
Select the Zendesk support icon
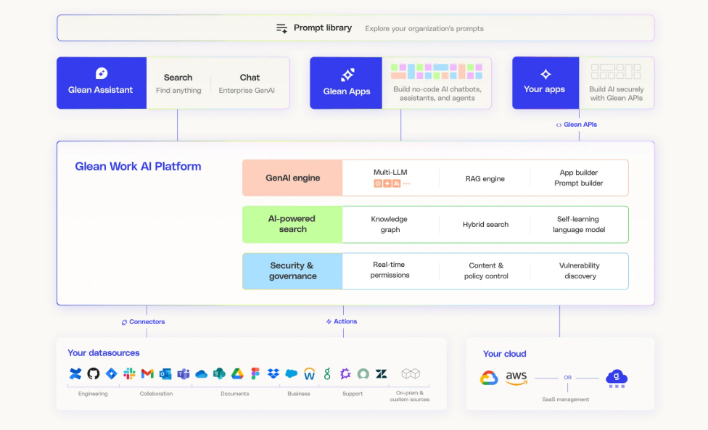(382, 373)
